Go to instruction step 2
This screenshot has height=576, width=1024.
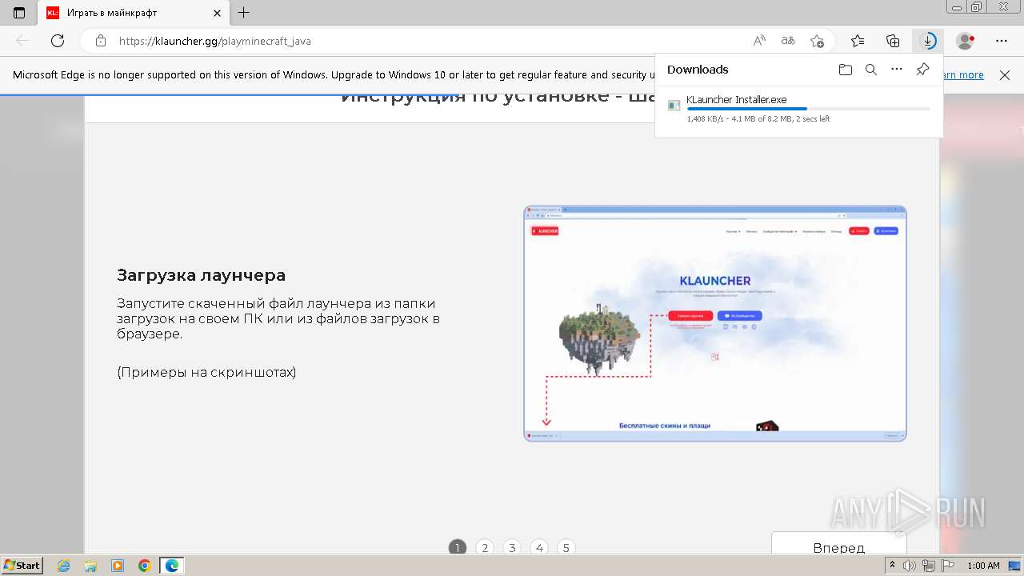tap(485, 548)
